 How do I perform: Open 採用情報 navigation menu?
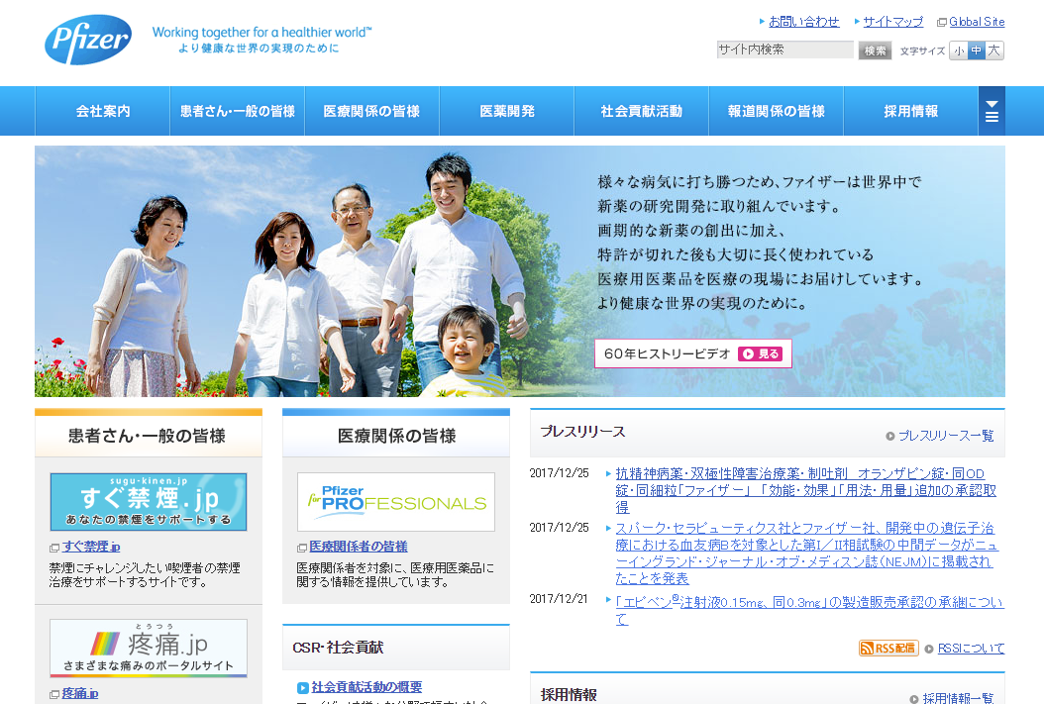click(x=911, y=111)
